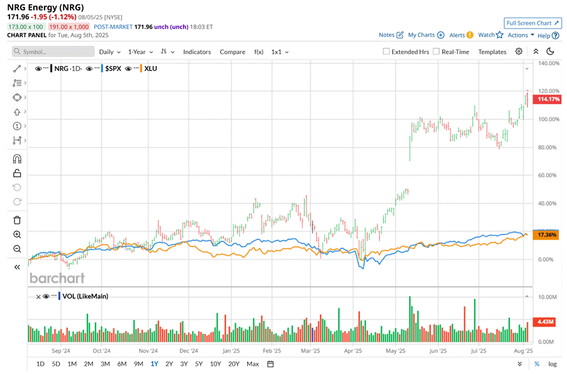
Task: Open the numbered label tool
Action: pos(17,126)
